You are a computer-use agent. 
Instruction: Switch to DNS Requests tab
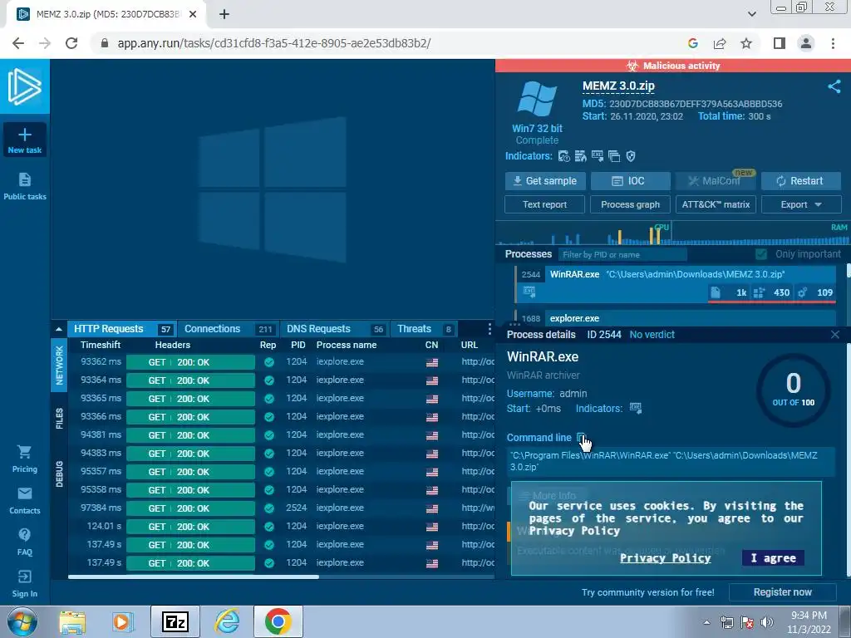click(335, 329)
